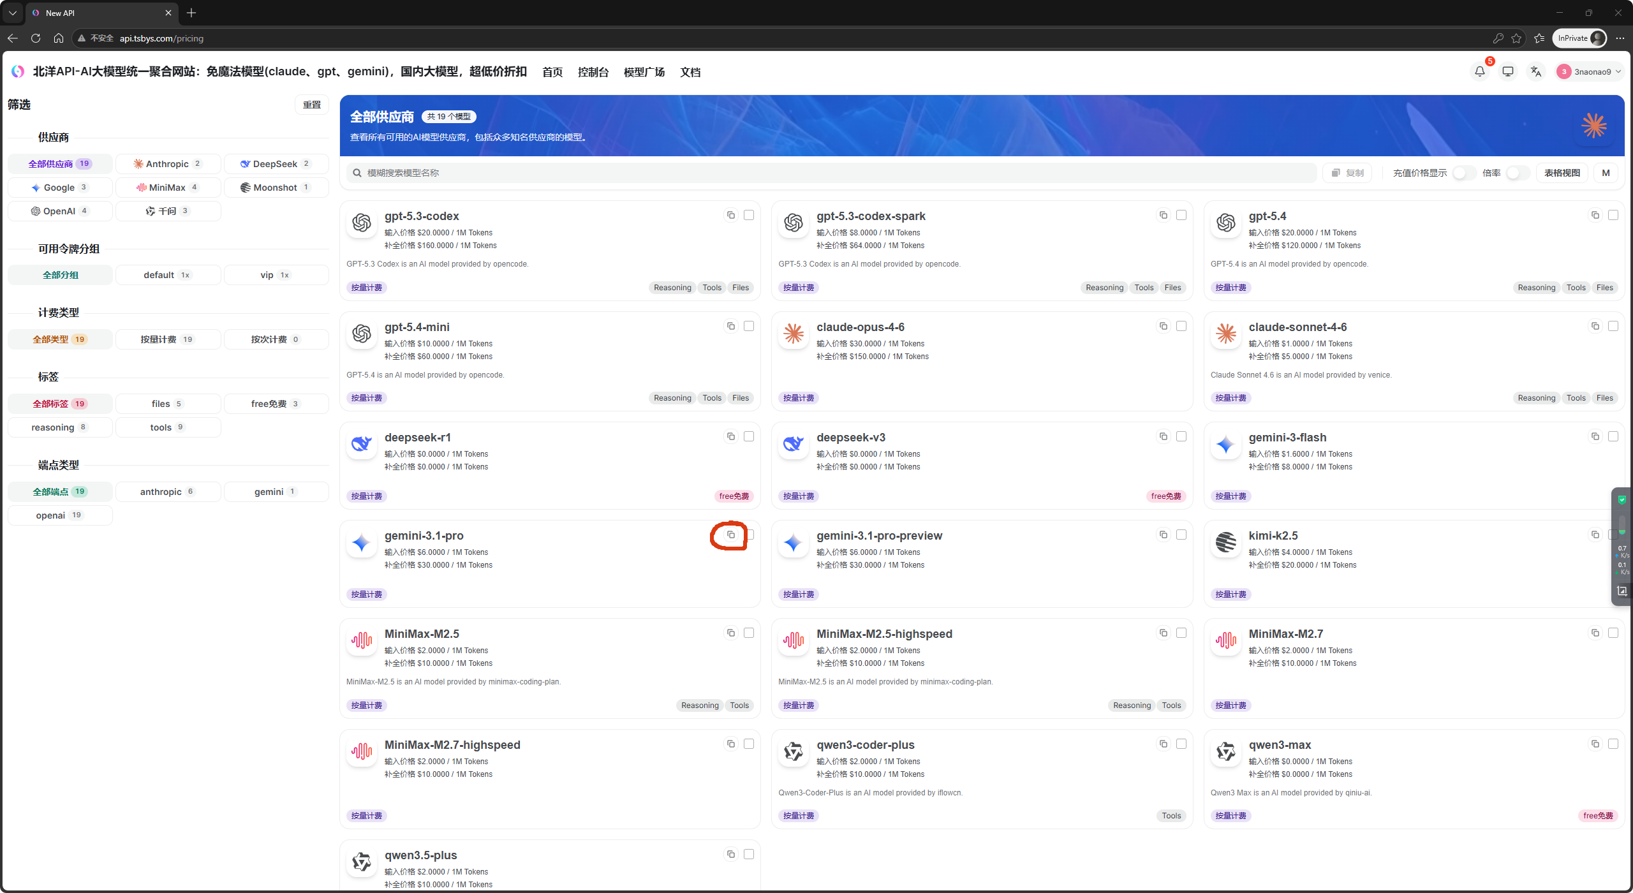Copy the gemini-3.1-pro model name
1633x893 pixels.
pos(731,535)
